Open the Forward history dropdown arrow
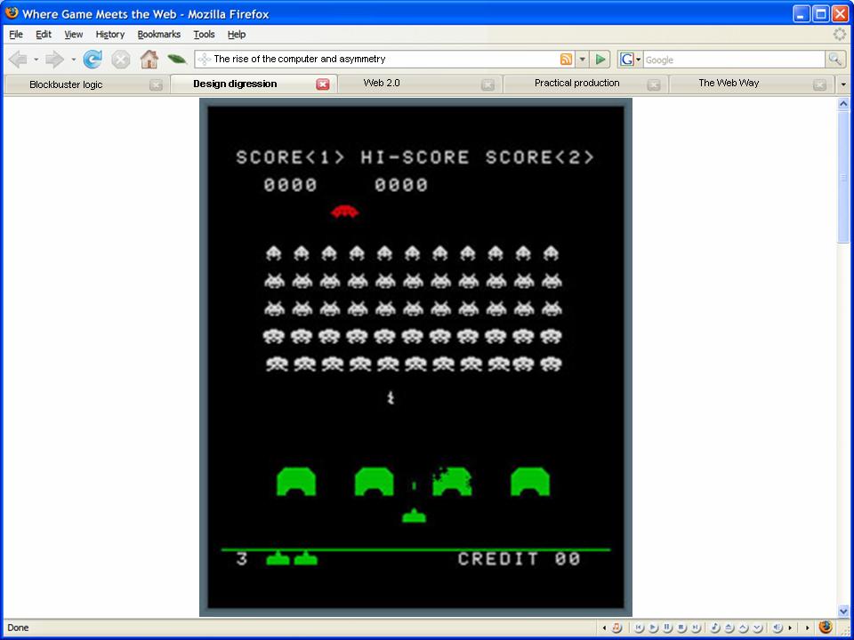The height and width of the screenshot is (640, 854). coord(73,60)
